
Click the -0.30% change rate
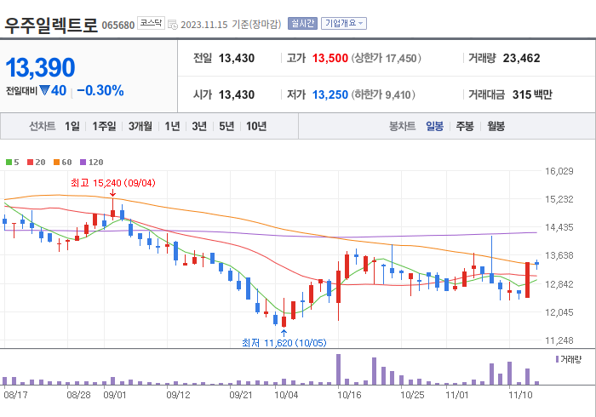coord(100,91)
